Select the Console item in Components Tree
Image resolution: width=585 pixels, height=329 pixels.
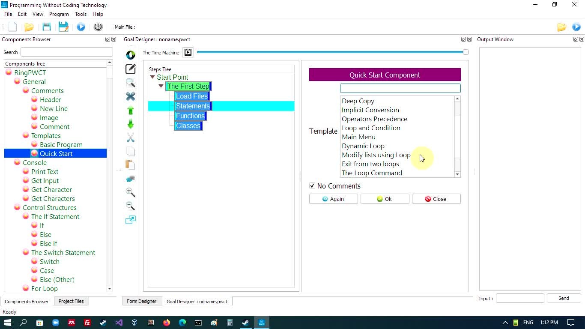[35, 162]
